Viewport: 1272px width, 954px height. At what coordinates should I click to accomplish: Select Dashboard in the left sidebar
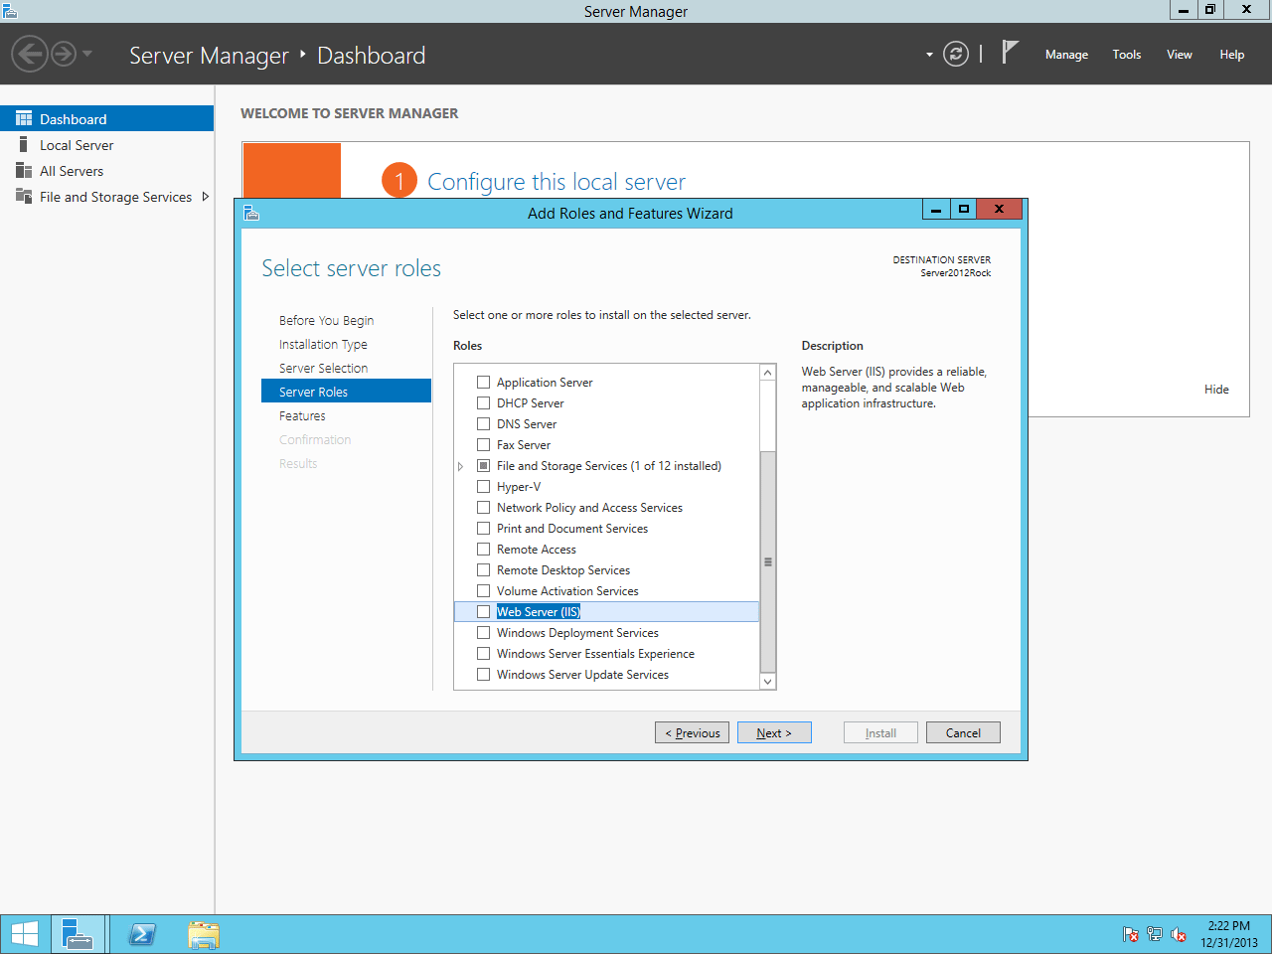point(106,118)
